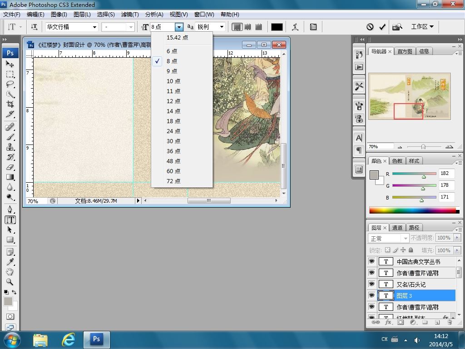Select the Lasso tool

coord(10,84)
